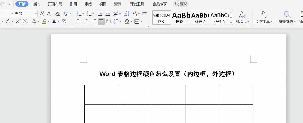
Task: Open the 文字工具 menu
Action: coord(264,18)
